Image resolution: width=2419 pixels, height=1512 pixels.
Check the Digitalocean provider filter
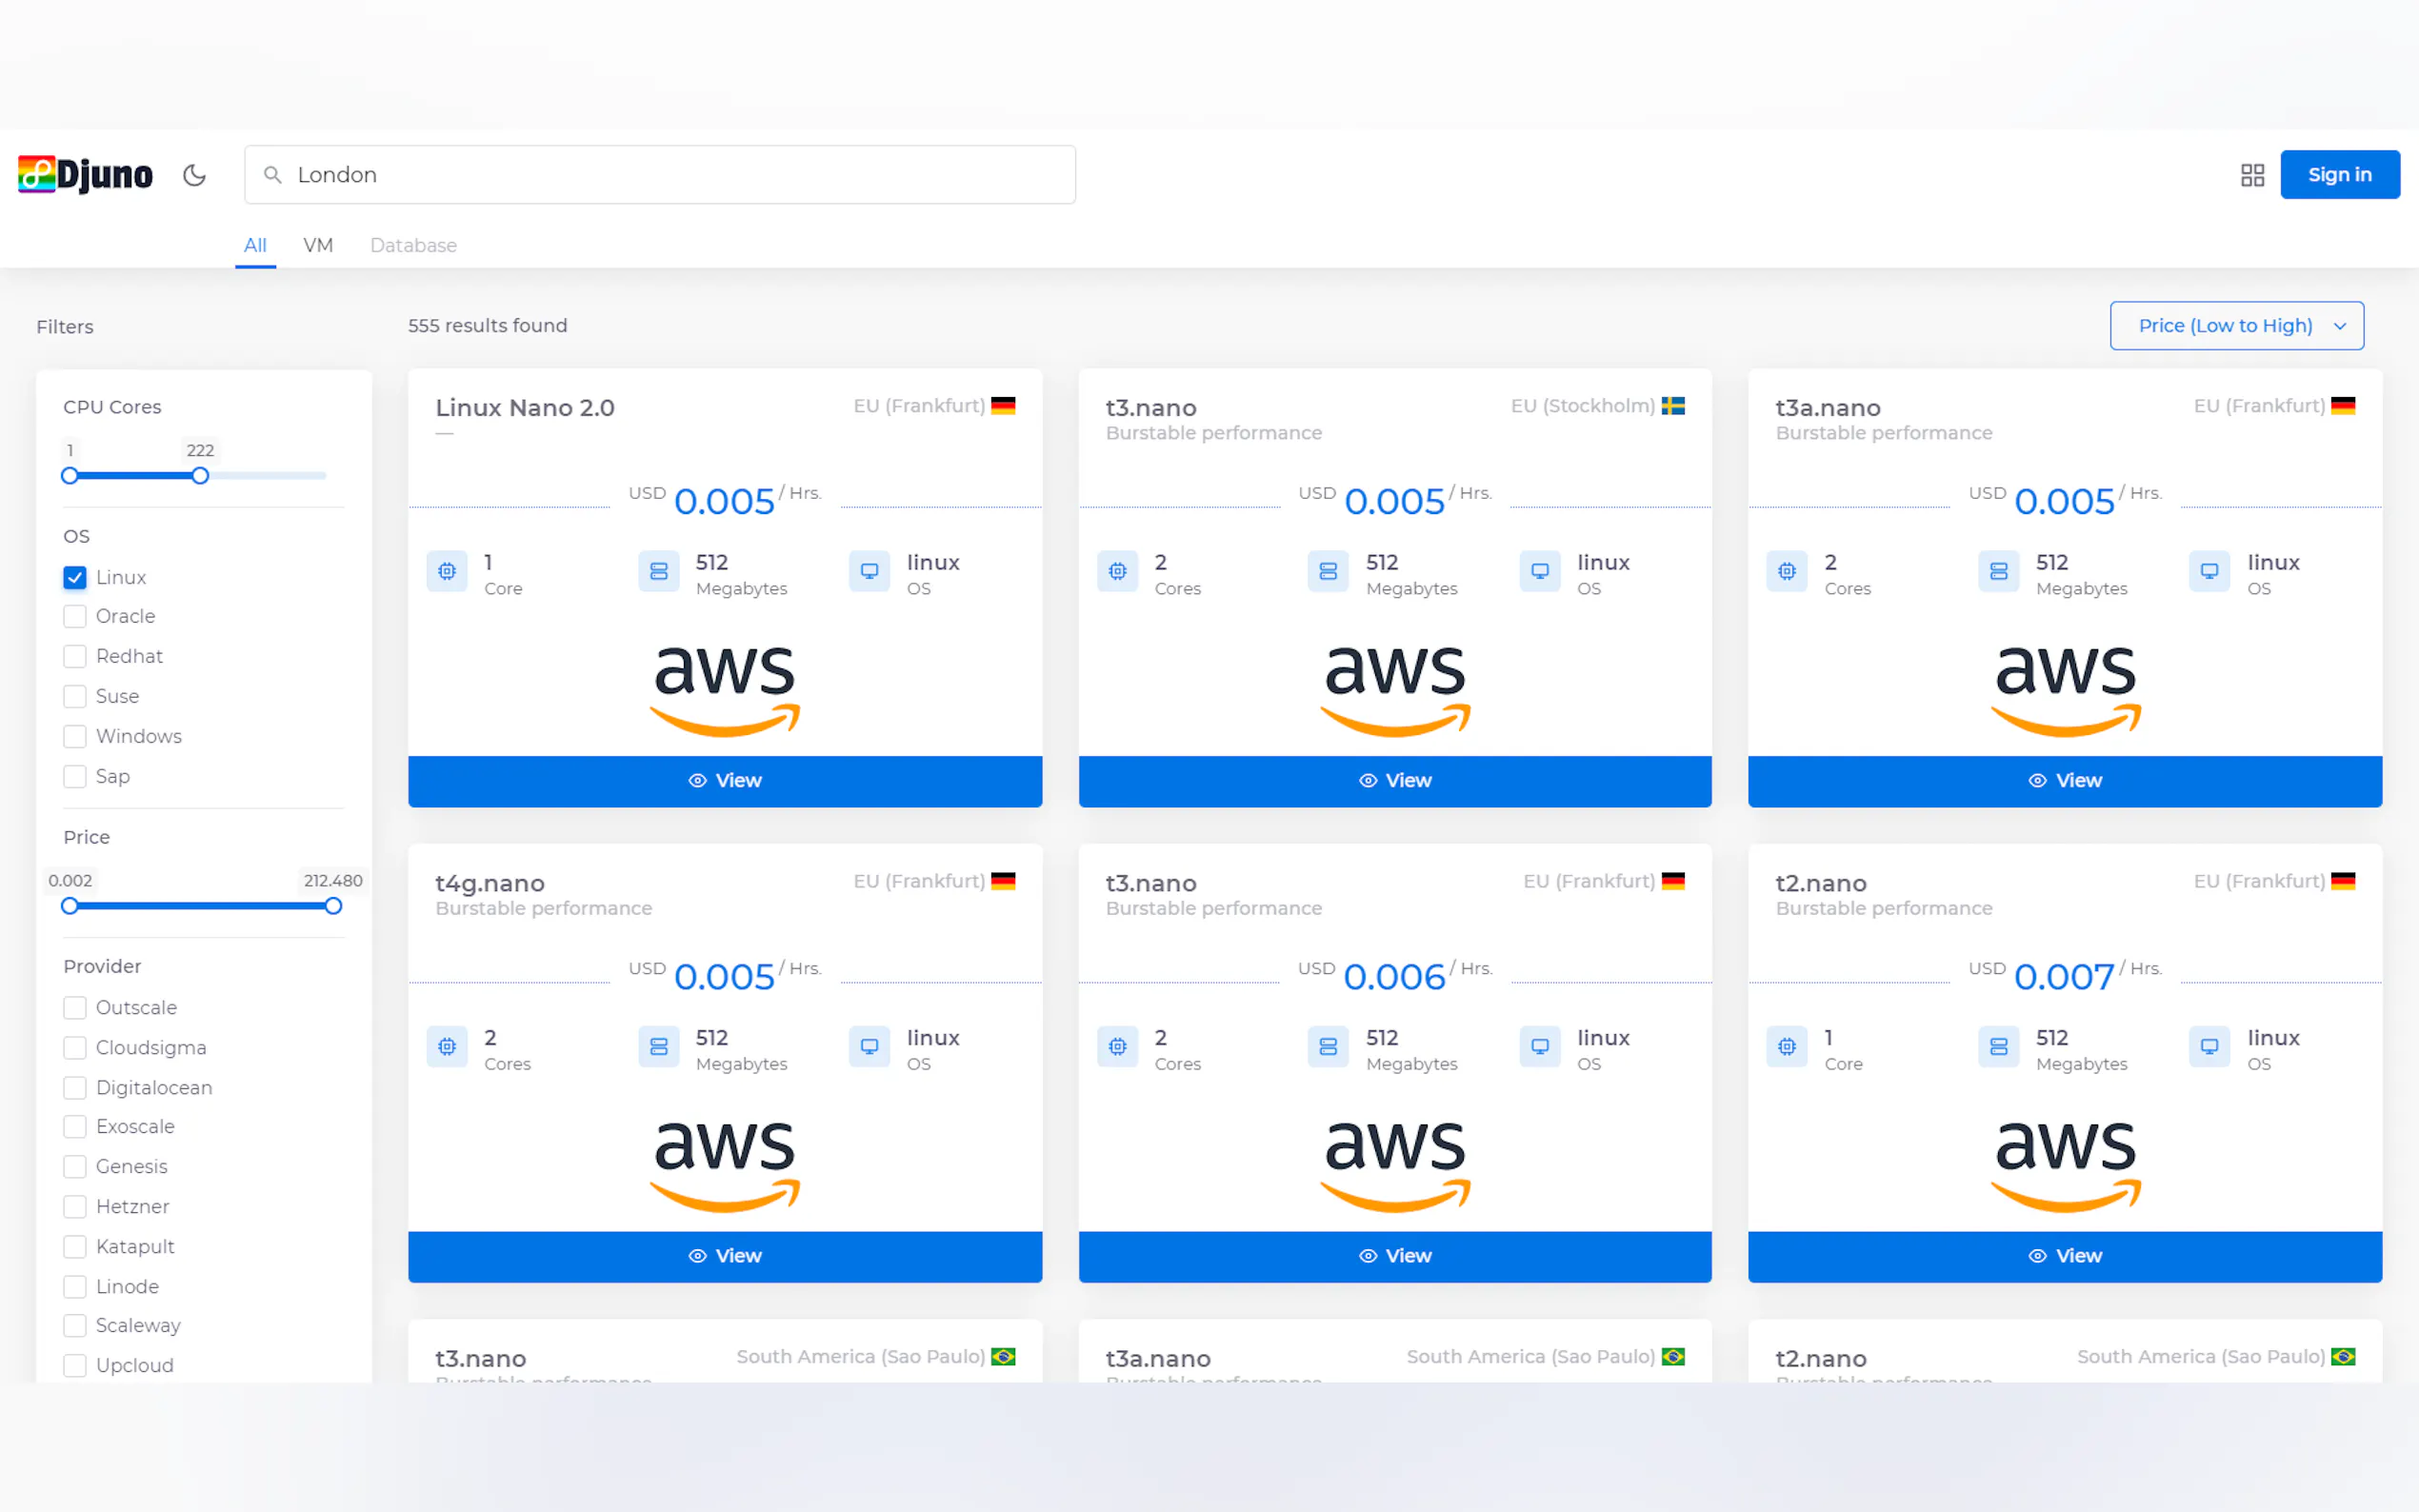point(75,1087)
